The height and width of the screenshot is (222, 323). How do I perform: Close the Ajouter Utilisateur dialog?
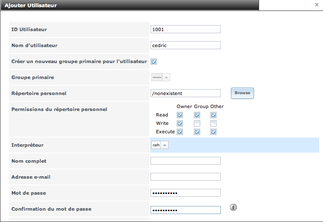(x=317, y=5)
